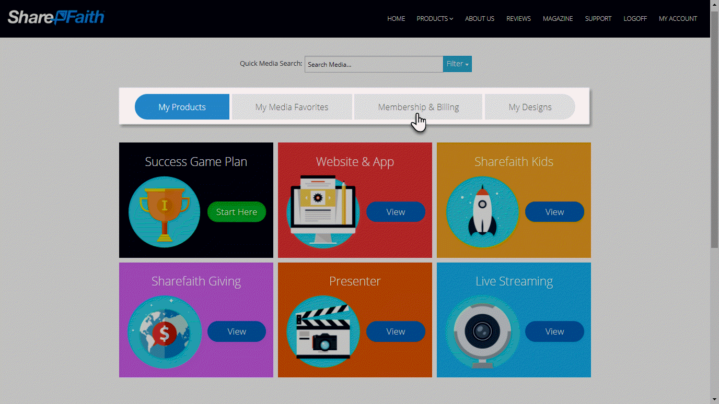Switch to the My Designs tab

pyautogui.click(x=530, y=107)
